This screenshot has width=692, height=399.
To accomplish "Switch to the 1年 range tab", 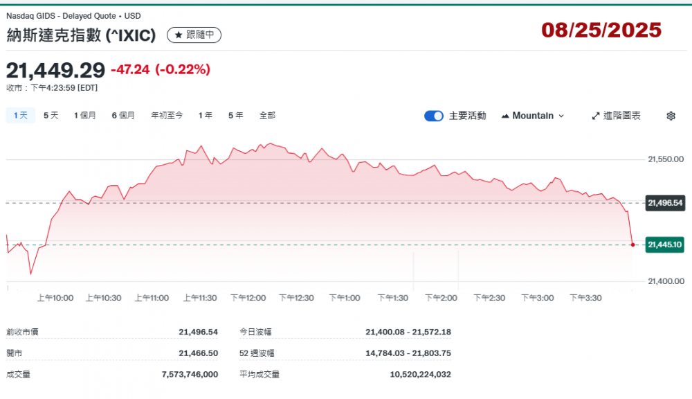I will point(206,116).
